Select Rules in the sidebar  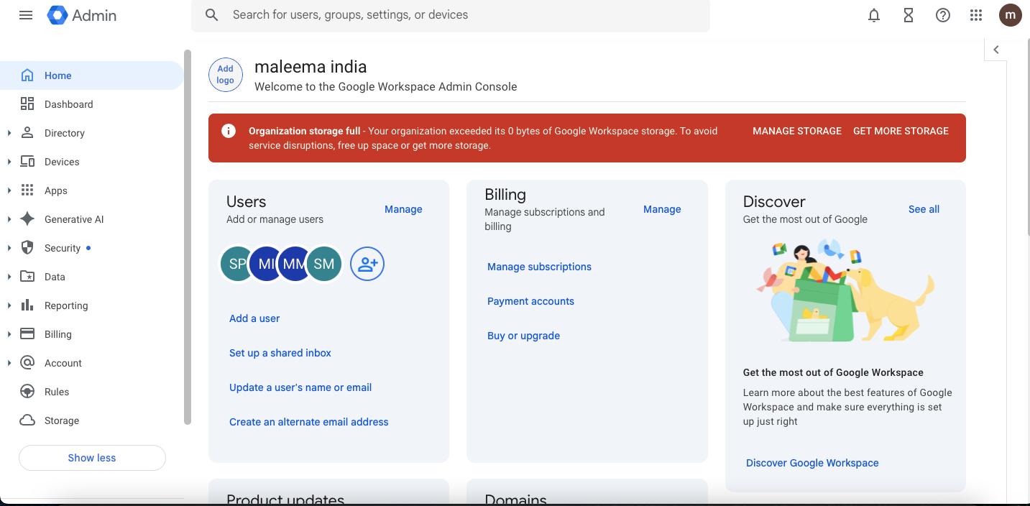57,392
